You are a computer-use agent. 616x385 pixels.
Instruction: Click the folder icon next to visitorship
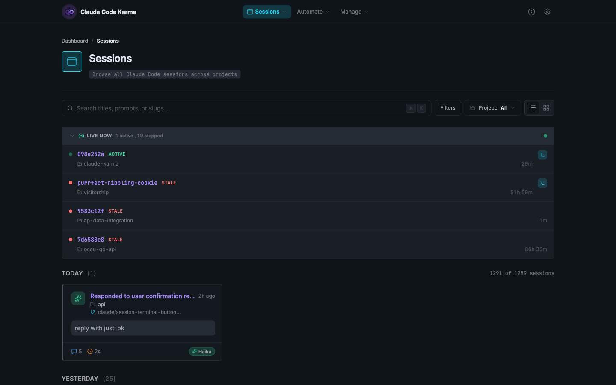click(80, 192)
